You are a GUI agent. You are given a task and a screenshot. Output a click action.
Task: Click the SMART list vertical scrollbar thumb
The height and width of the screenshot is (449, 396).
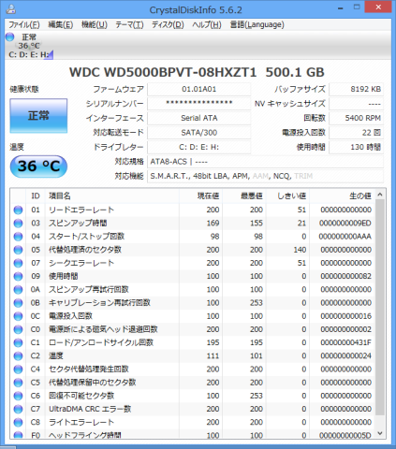[380, 308]
